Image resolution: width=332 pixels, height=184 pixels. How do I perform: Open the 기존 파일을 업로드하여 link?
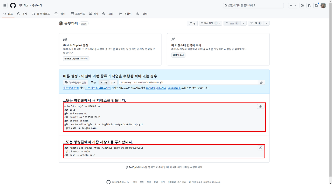(x=98, y=88)
